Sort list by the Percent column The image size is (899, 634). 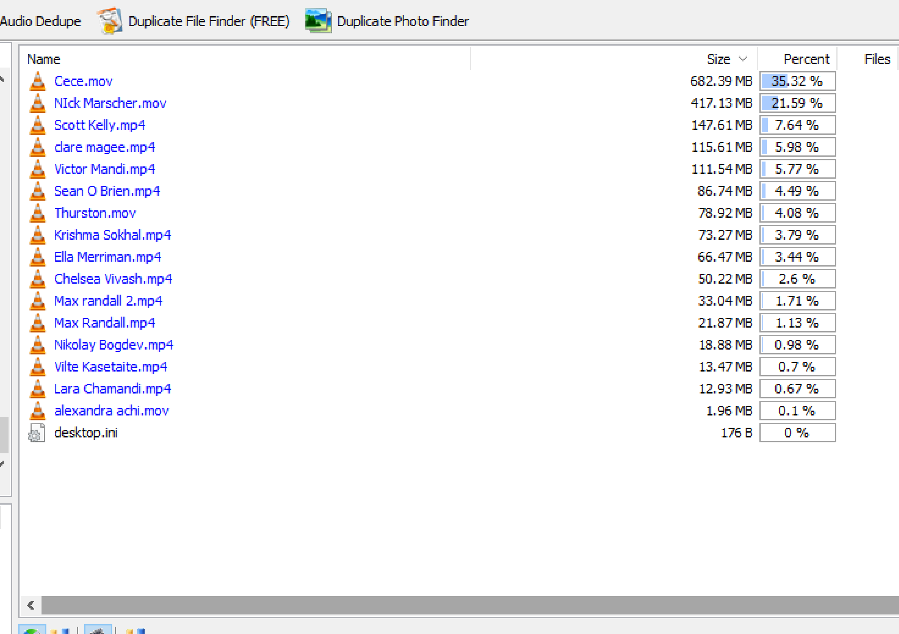pyautogui.click(x=806, y=59)
